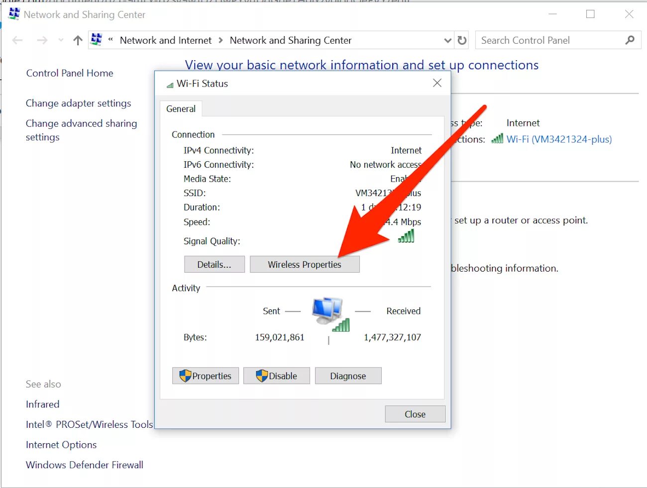Minimize the Network and Sharing Center window
Image resolution: width=647 pixels, height=488 pixels.
pos(552,14)
